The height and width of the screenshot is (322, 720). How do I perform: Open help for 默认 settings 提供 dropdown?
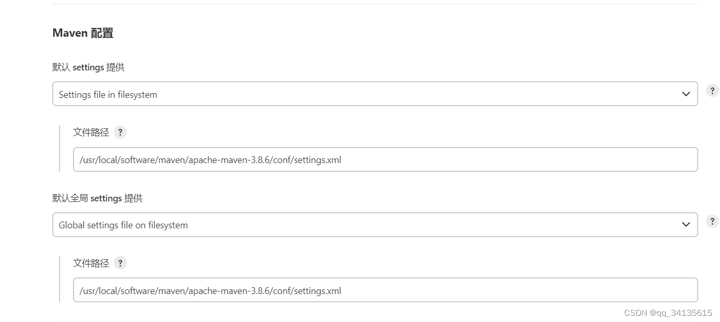click(712, 90)
